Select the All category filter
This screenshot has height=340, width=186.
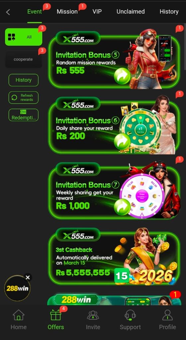click(24, 37)
